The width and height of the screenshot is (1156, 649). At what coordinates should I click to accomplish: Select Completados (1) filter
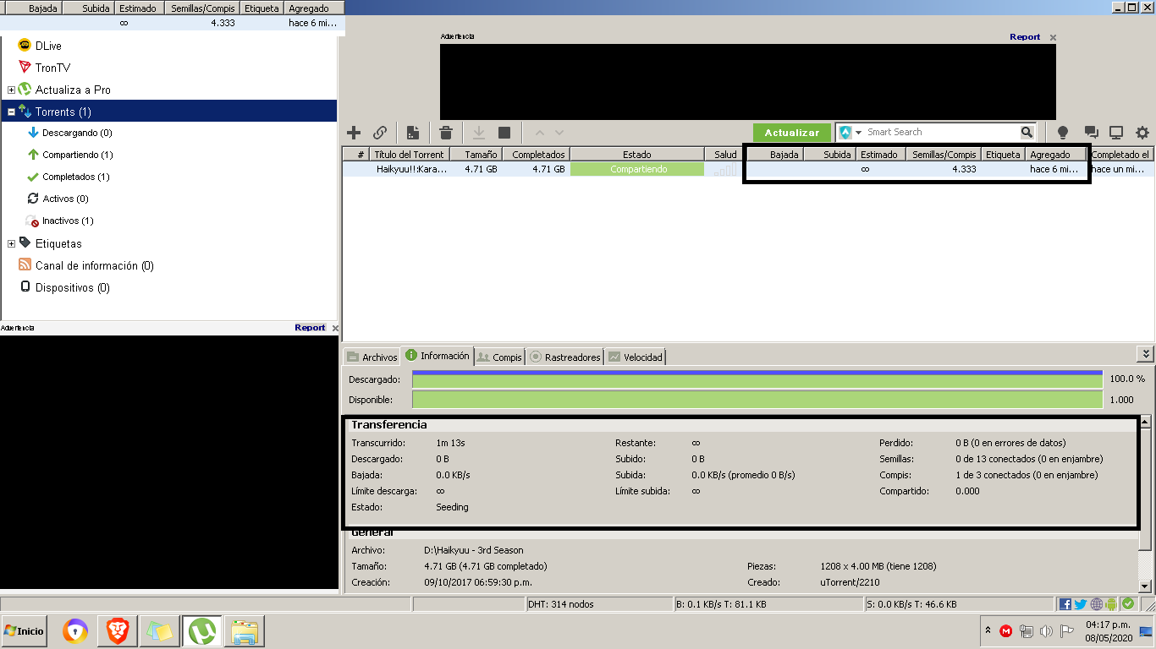[76, 177]
